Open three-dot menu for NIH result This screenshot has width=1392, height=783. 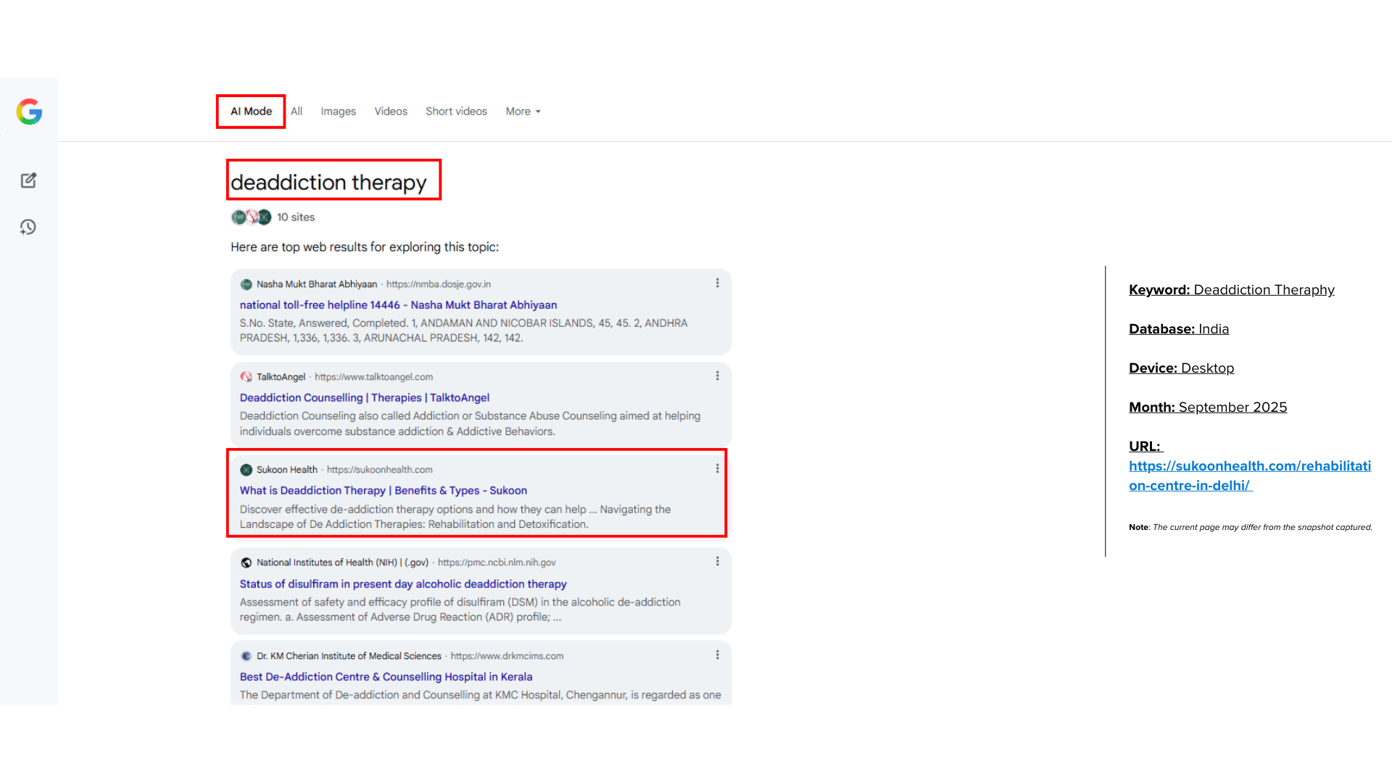pyautogui.click(x=717, y=562)
